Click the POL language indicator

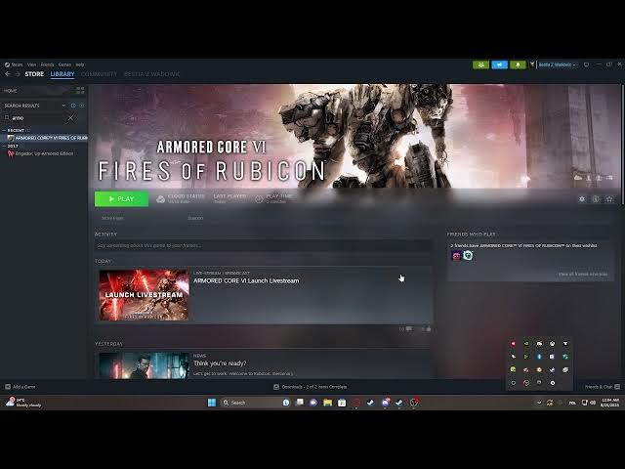click(572, 403)
